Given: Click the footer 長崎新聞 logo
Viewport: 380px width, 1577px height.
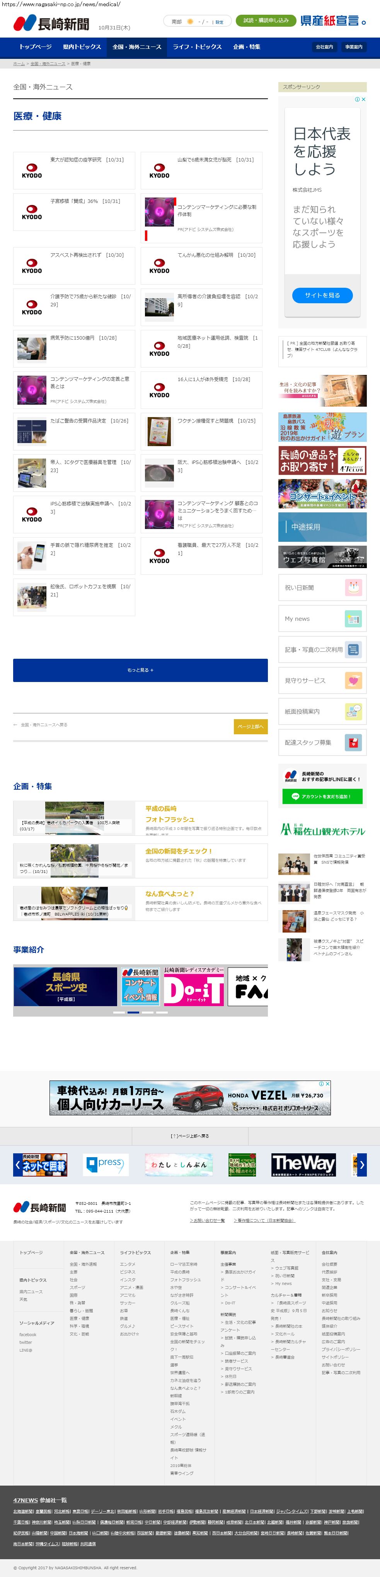Looking at the screenshot, I should [x=40, y=1207].
